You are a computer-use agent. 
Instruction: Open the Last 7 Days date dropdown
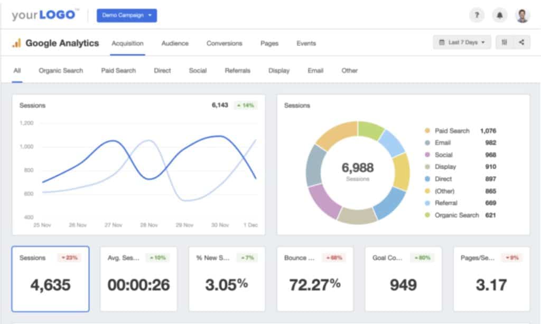(462, 42)
